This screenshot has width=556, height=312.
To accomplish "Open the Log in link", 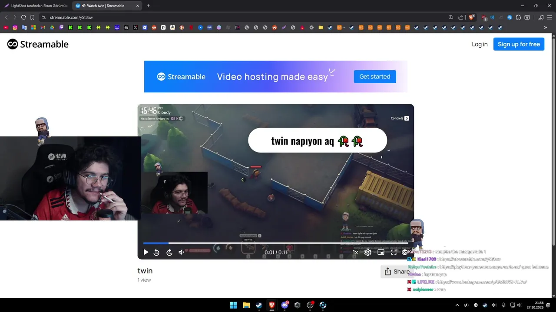I will [x=480, y=44].
